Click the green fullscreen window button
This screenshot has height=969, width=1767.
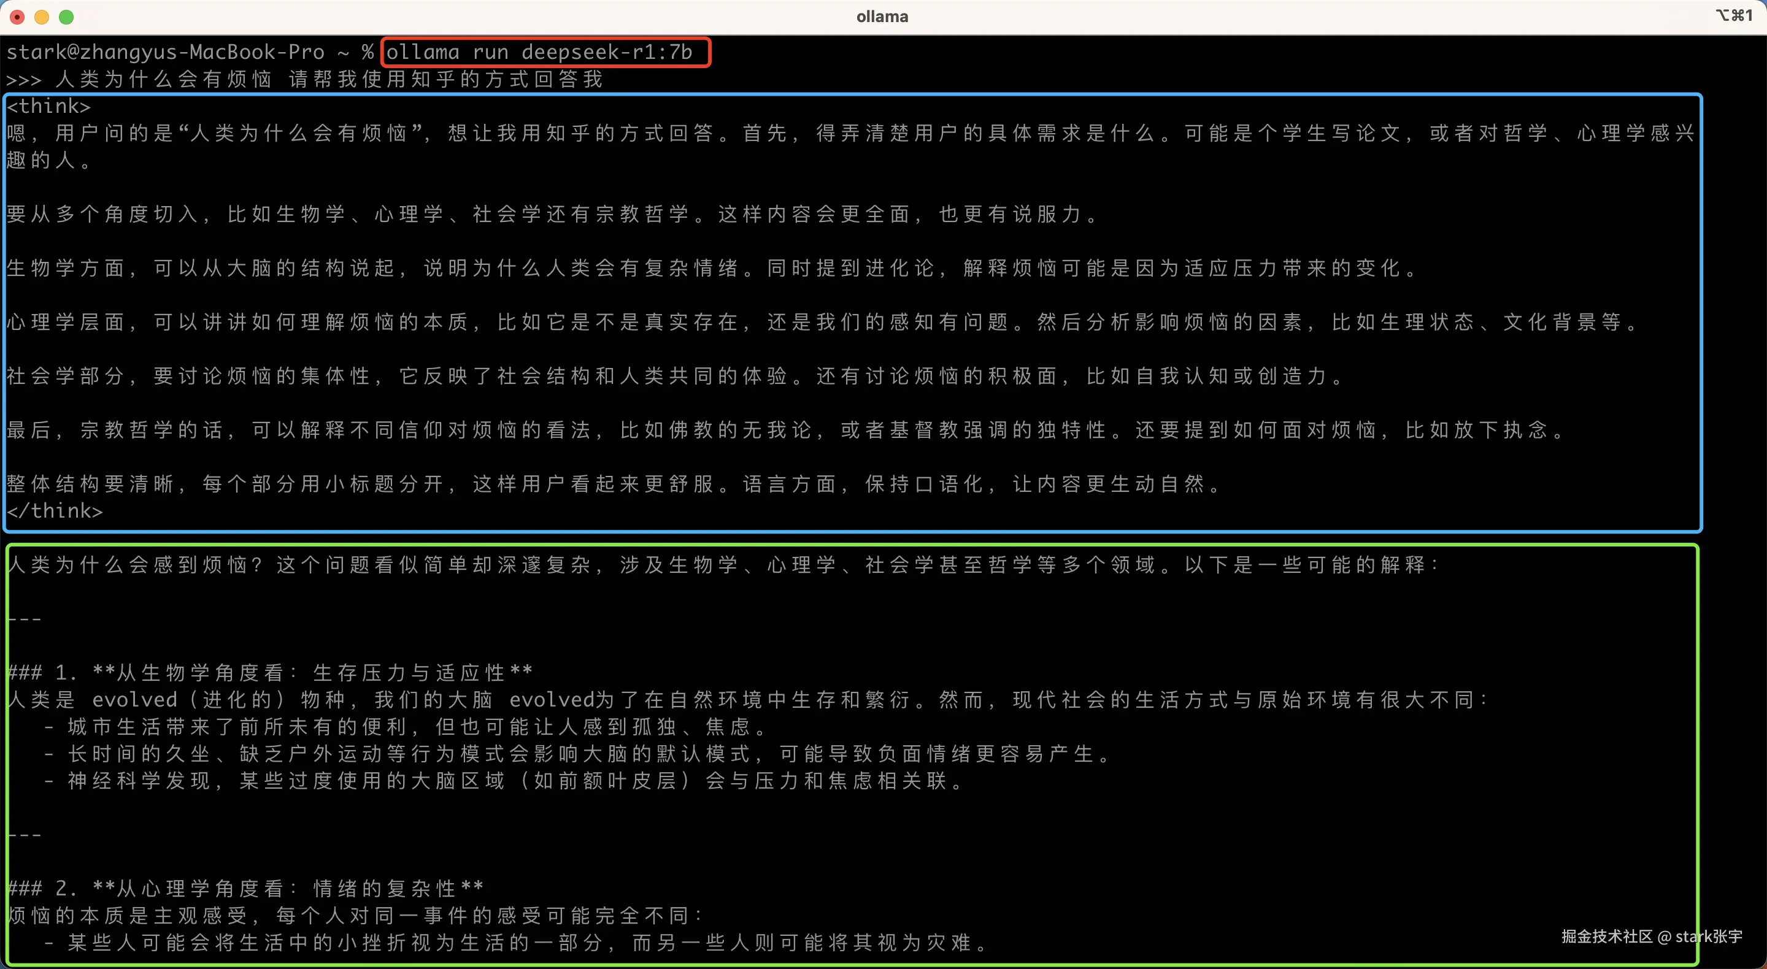pos(66,17)
